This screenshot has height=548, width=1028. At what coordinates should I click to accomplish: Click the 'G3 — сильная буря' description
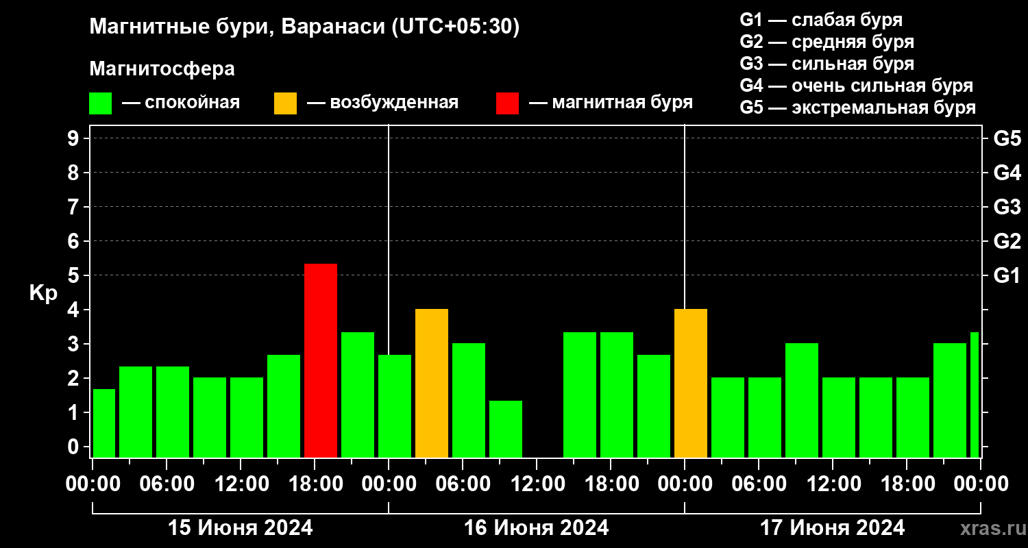827,64
